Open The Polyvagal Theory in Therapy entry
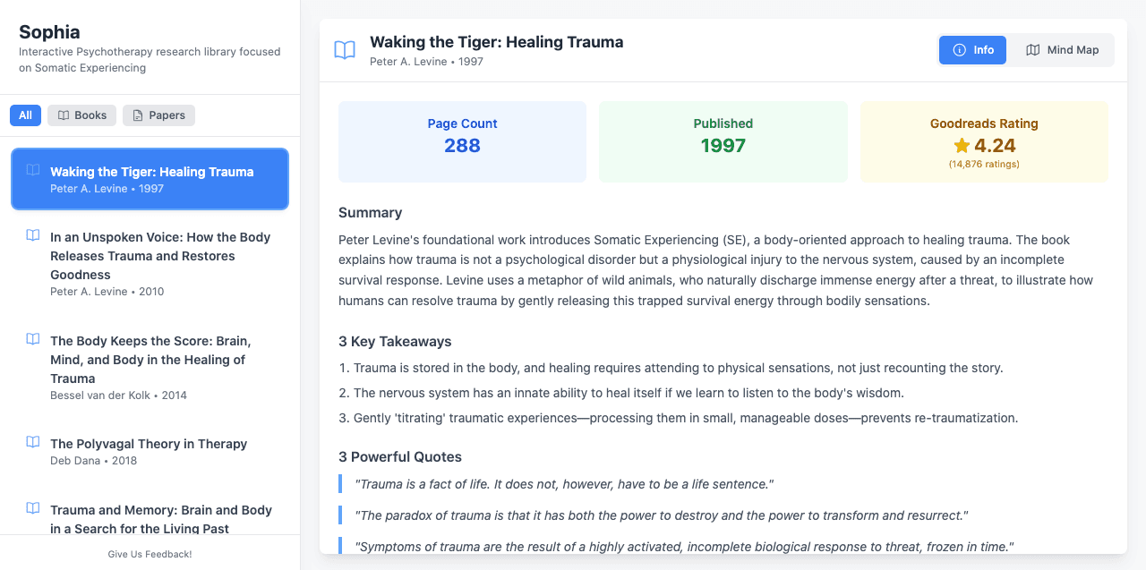 (150, 450)
